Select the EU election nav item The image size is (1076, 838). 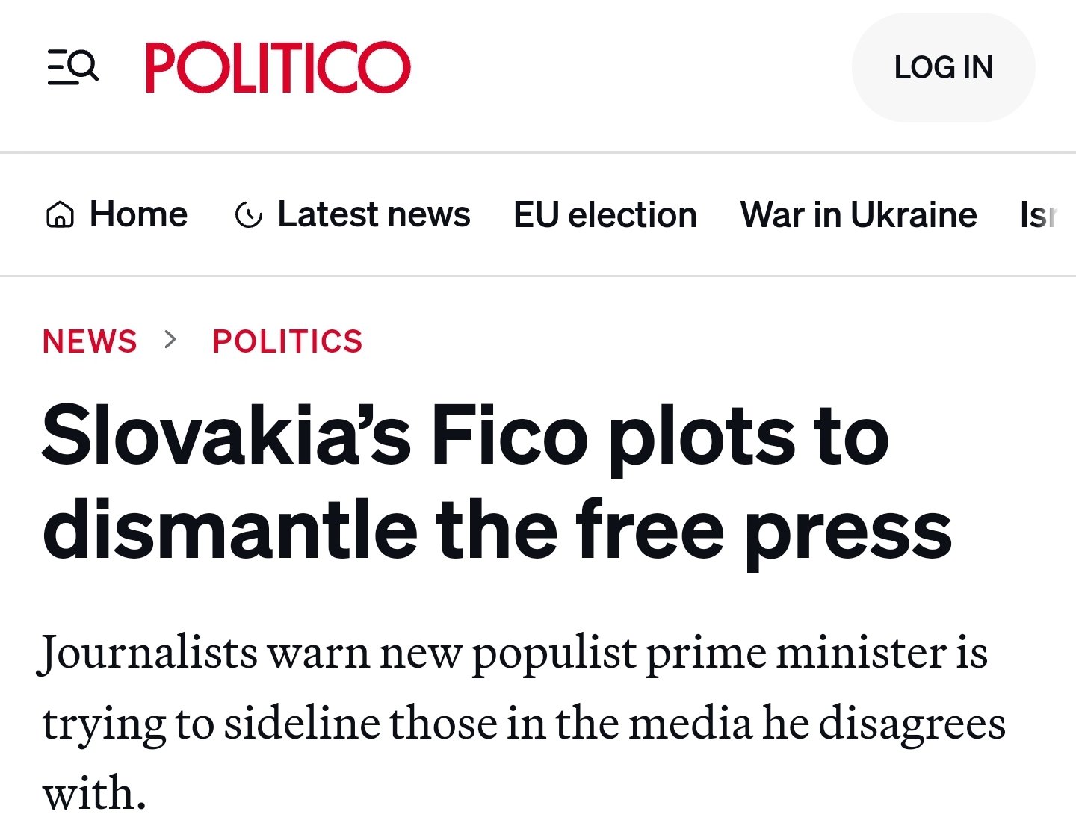tap(605, 215)
